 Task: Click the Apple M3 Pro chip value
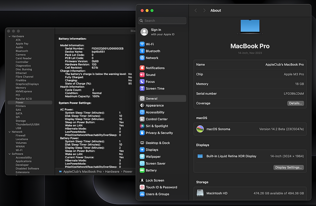(x=294, y=74)
